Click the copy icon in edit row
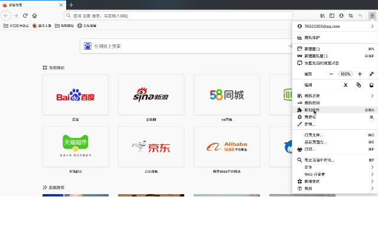Image resolution: width=378 pixels, height=236 pixels. tap(359, 85)
